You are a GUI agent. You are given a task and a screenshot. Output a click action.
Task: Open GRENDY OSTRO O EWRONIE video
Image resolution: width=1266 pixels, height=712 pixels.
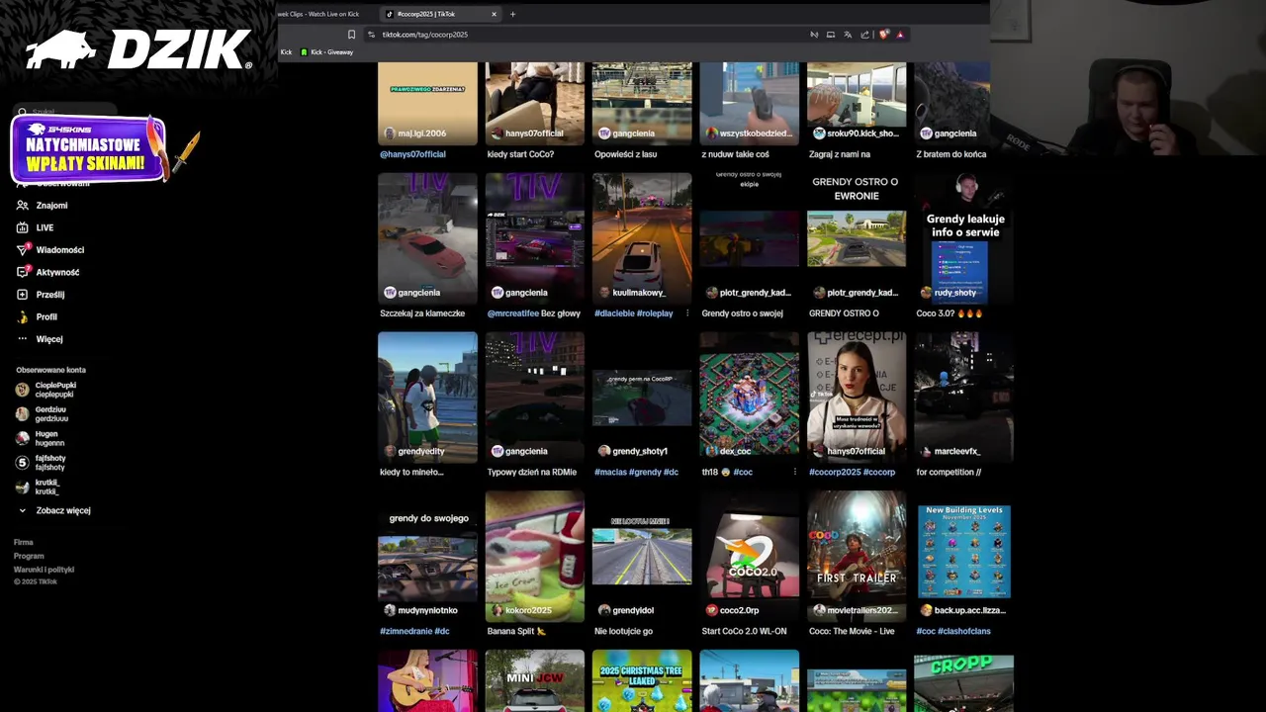[857, 237]
